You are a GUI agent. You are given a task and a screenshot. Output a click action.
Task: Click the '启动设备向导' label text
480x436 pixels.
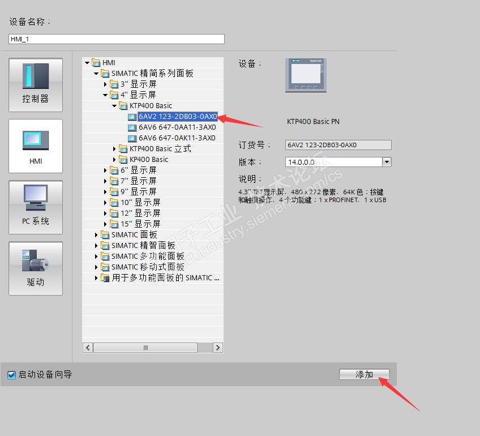45,374
